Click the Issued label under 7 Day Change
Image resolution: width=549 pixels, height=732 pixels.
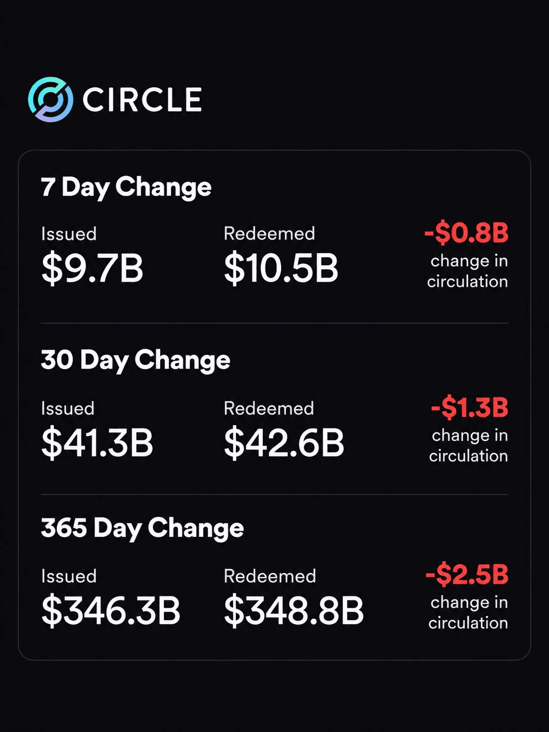69,234
